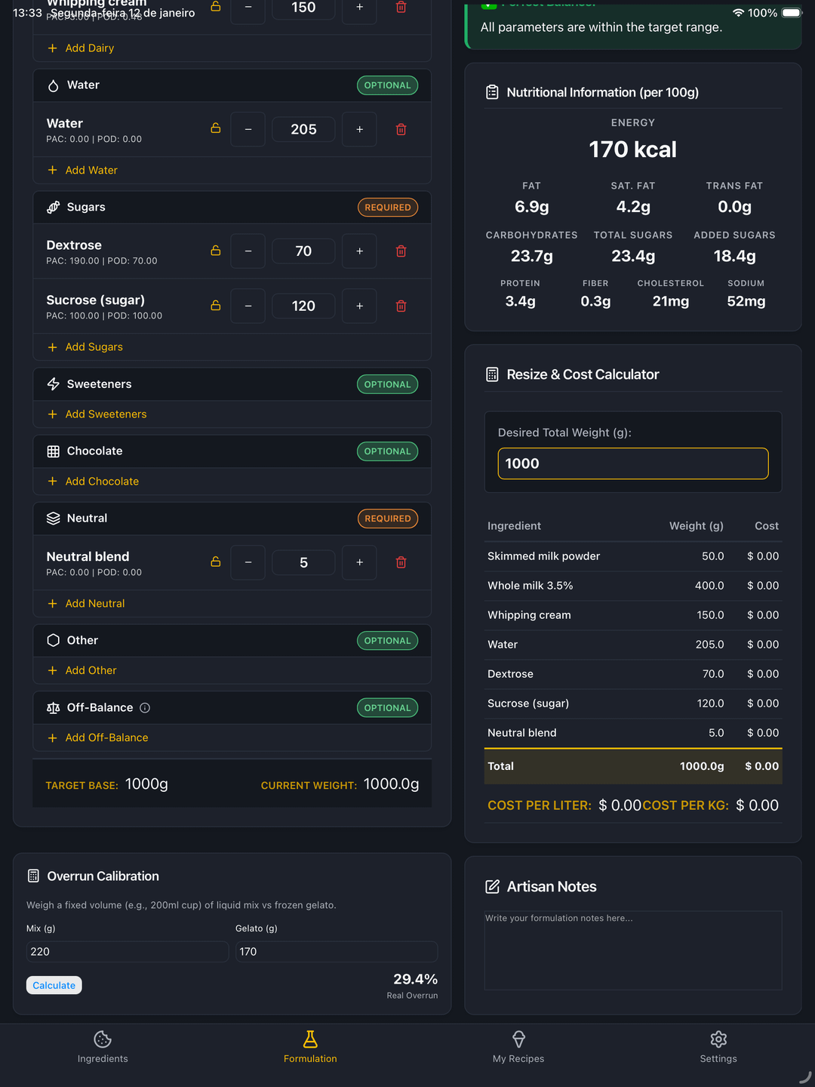Click the Desired Total Weight field
This screenshot has height=1087, width=815.
[x=632, y=463]
